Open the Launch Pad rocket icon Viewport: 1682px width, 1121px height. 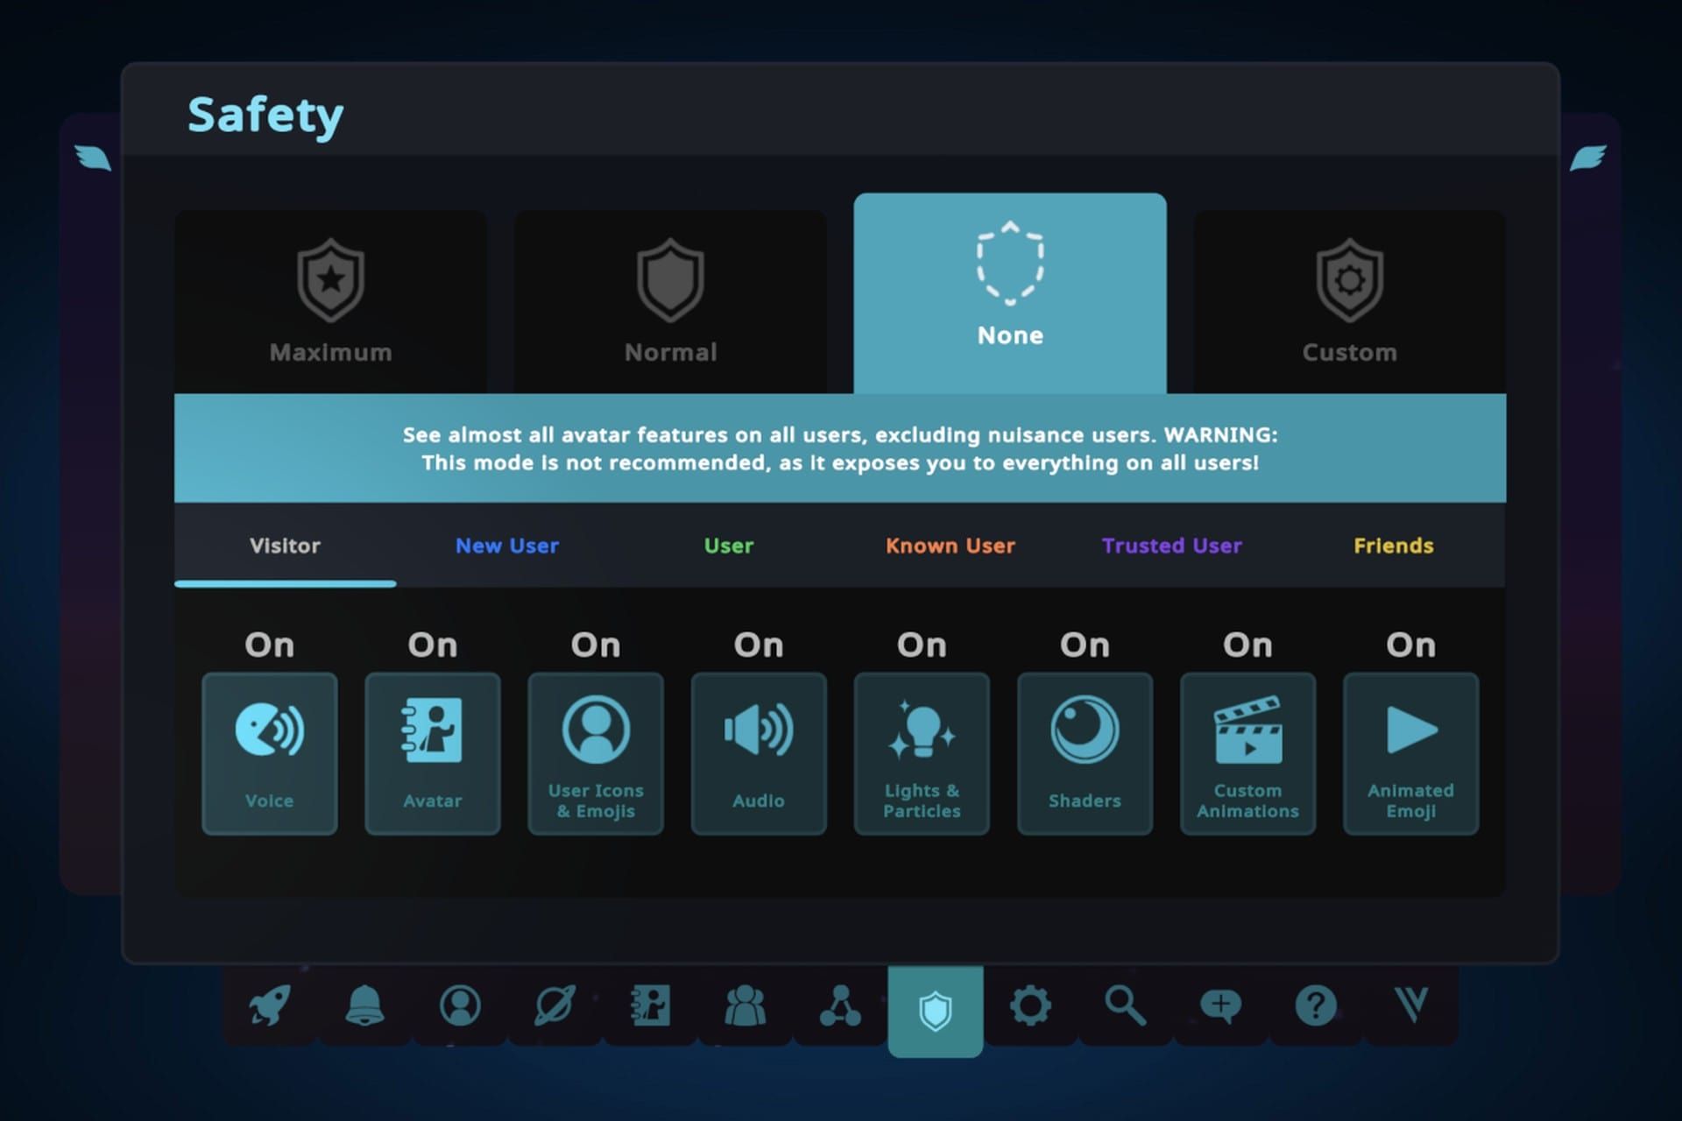tap(270, 1005)
